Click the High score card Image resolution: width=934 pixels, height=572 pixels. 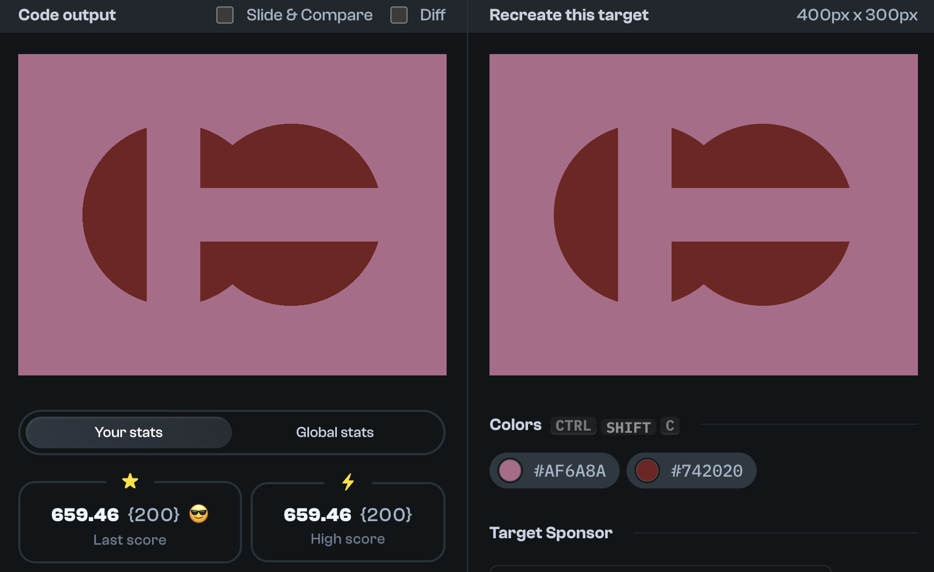[x=348, y=522]
